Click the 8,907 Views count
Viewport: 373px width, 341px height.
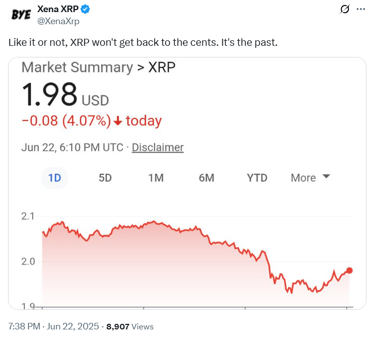[130, 326]
